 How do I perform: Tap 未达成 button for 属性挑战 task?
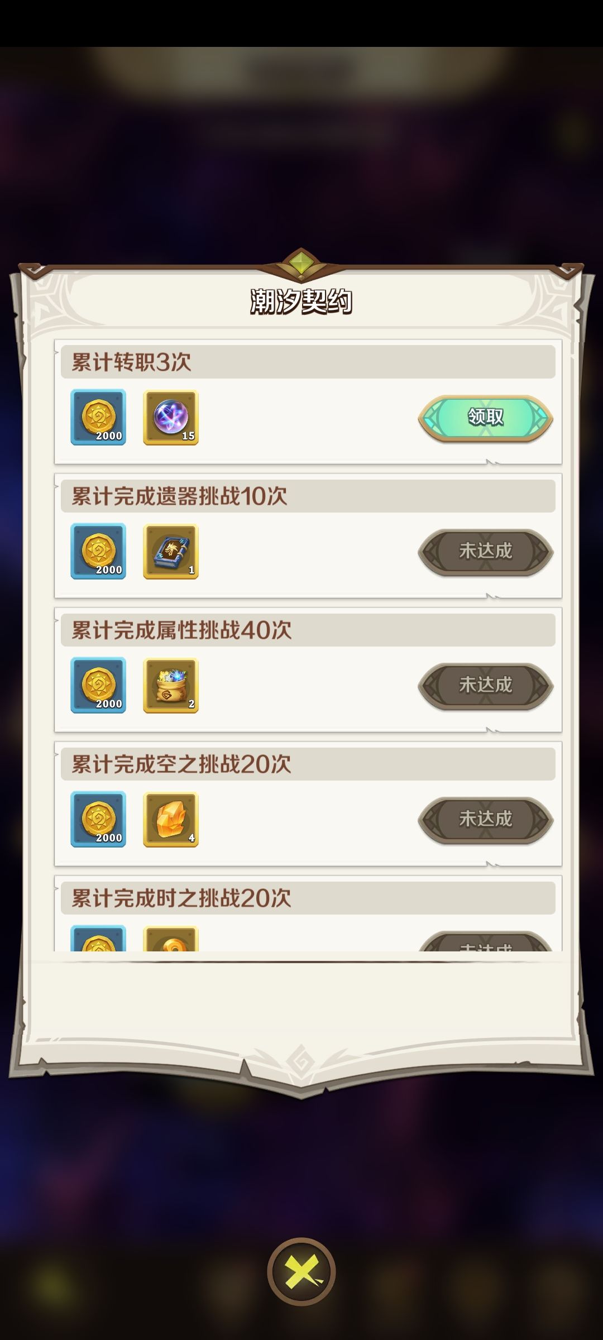[x=485, y=686]
